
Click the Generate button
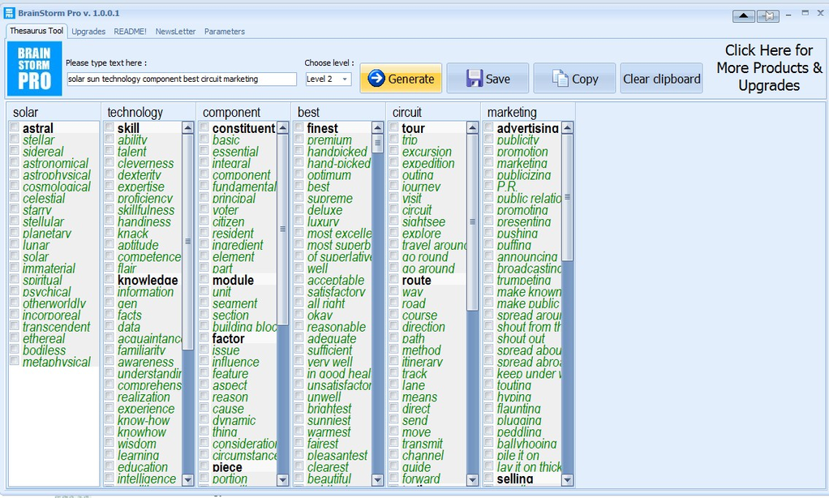point(401,78)
